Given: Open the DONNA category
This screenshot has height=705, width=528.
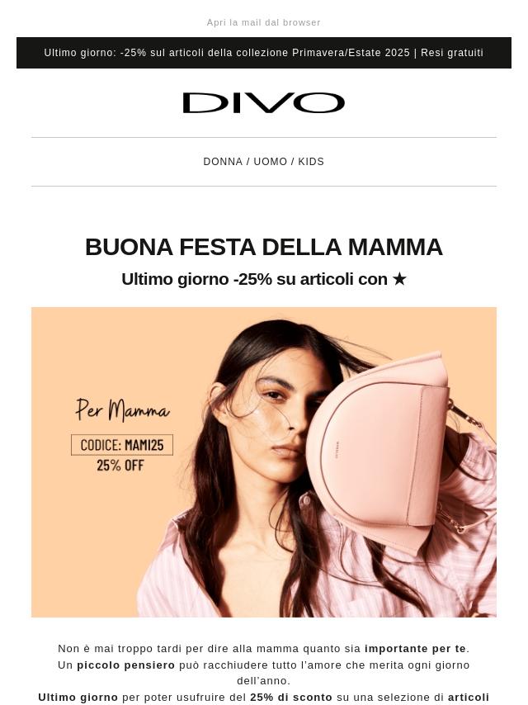Looking at the screenshot, I should coord(223,162).
